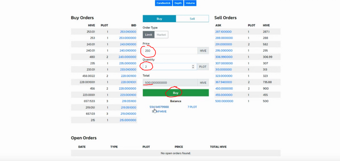The image size is (340, 161).
Task: Select bid price 253.000000
Action: [128, 38]
